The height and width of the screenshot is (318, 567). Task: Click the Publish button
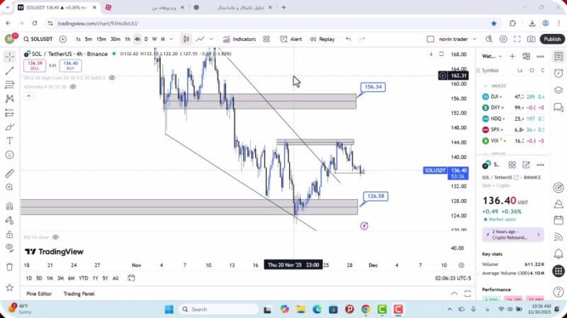click(551, 40)
